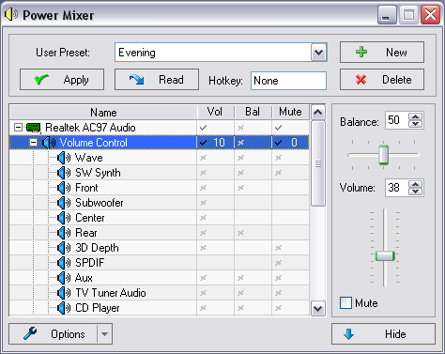Image resolution: width=445 pixels, height=354 pixels.
Task: Click the Read button
Action: 157,80
